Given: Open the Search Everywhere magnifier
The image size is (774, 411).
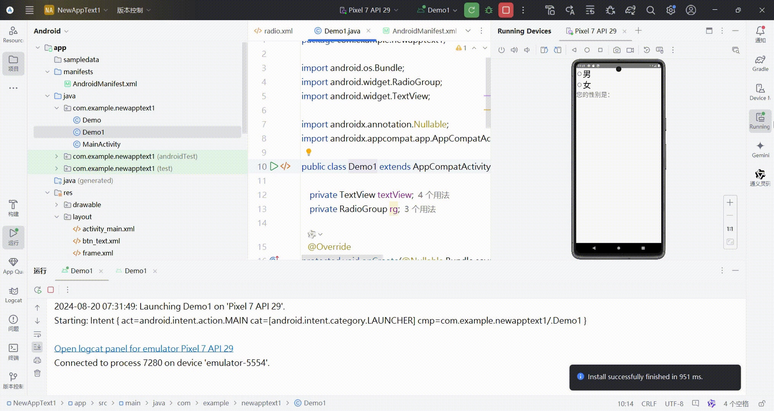Looking at the screenshot, I should pyautogui.click(x=651, y=10).
